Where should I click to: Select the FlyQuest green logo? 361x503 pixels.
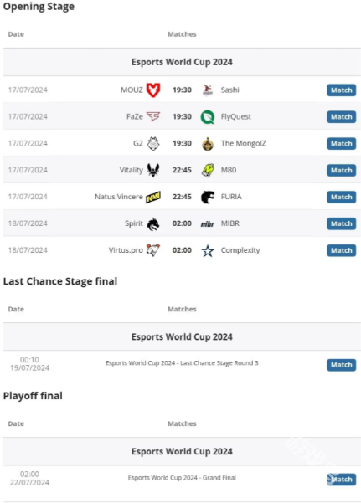(208, 117)
